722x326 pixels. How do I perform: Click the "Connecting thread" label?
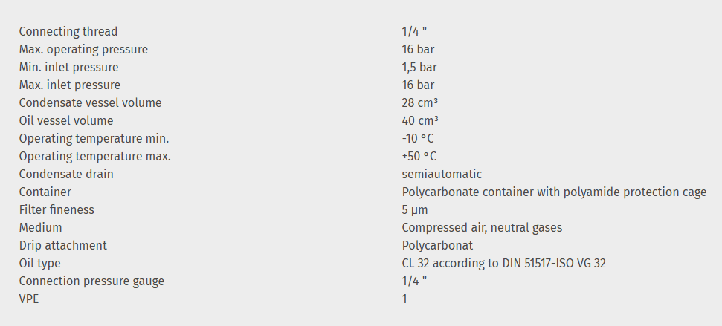tap(68, 31)
